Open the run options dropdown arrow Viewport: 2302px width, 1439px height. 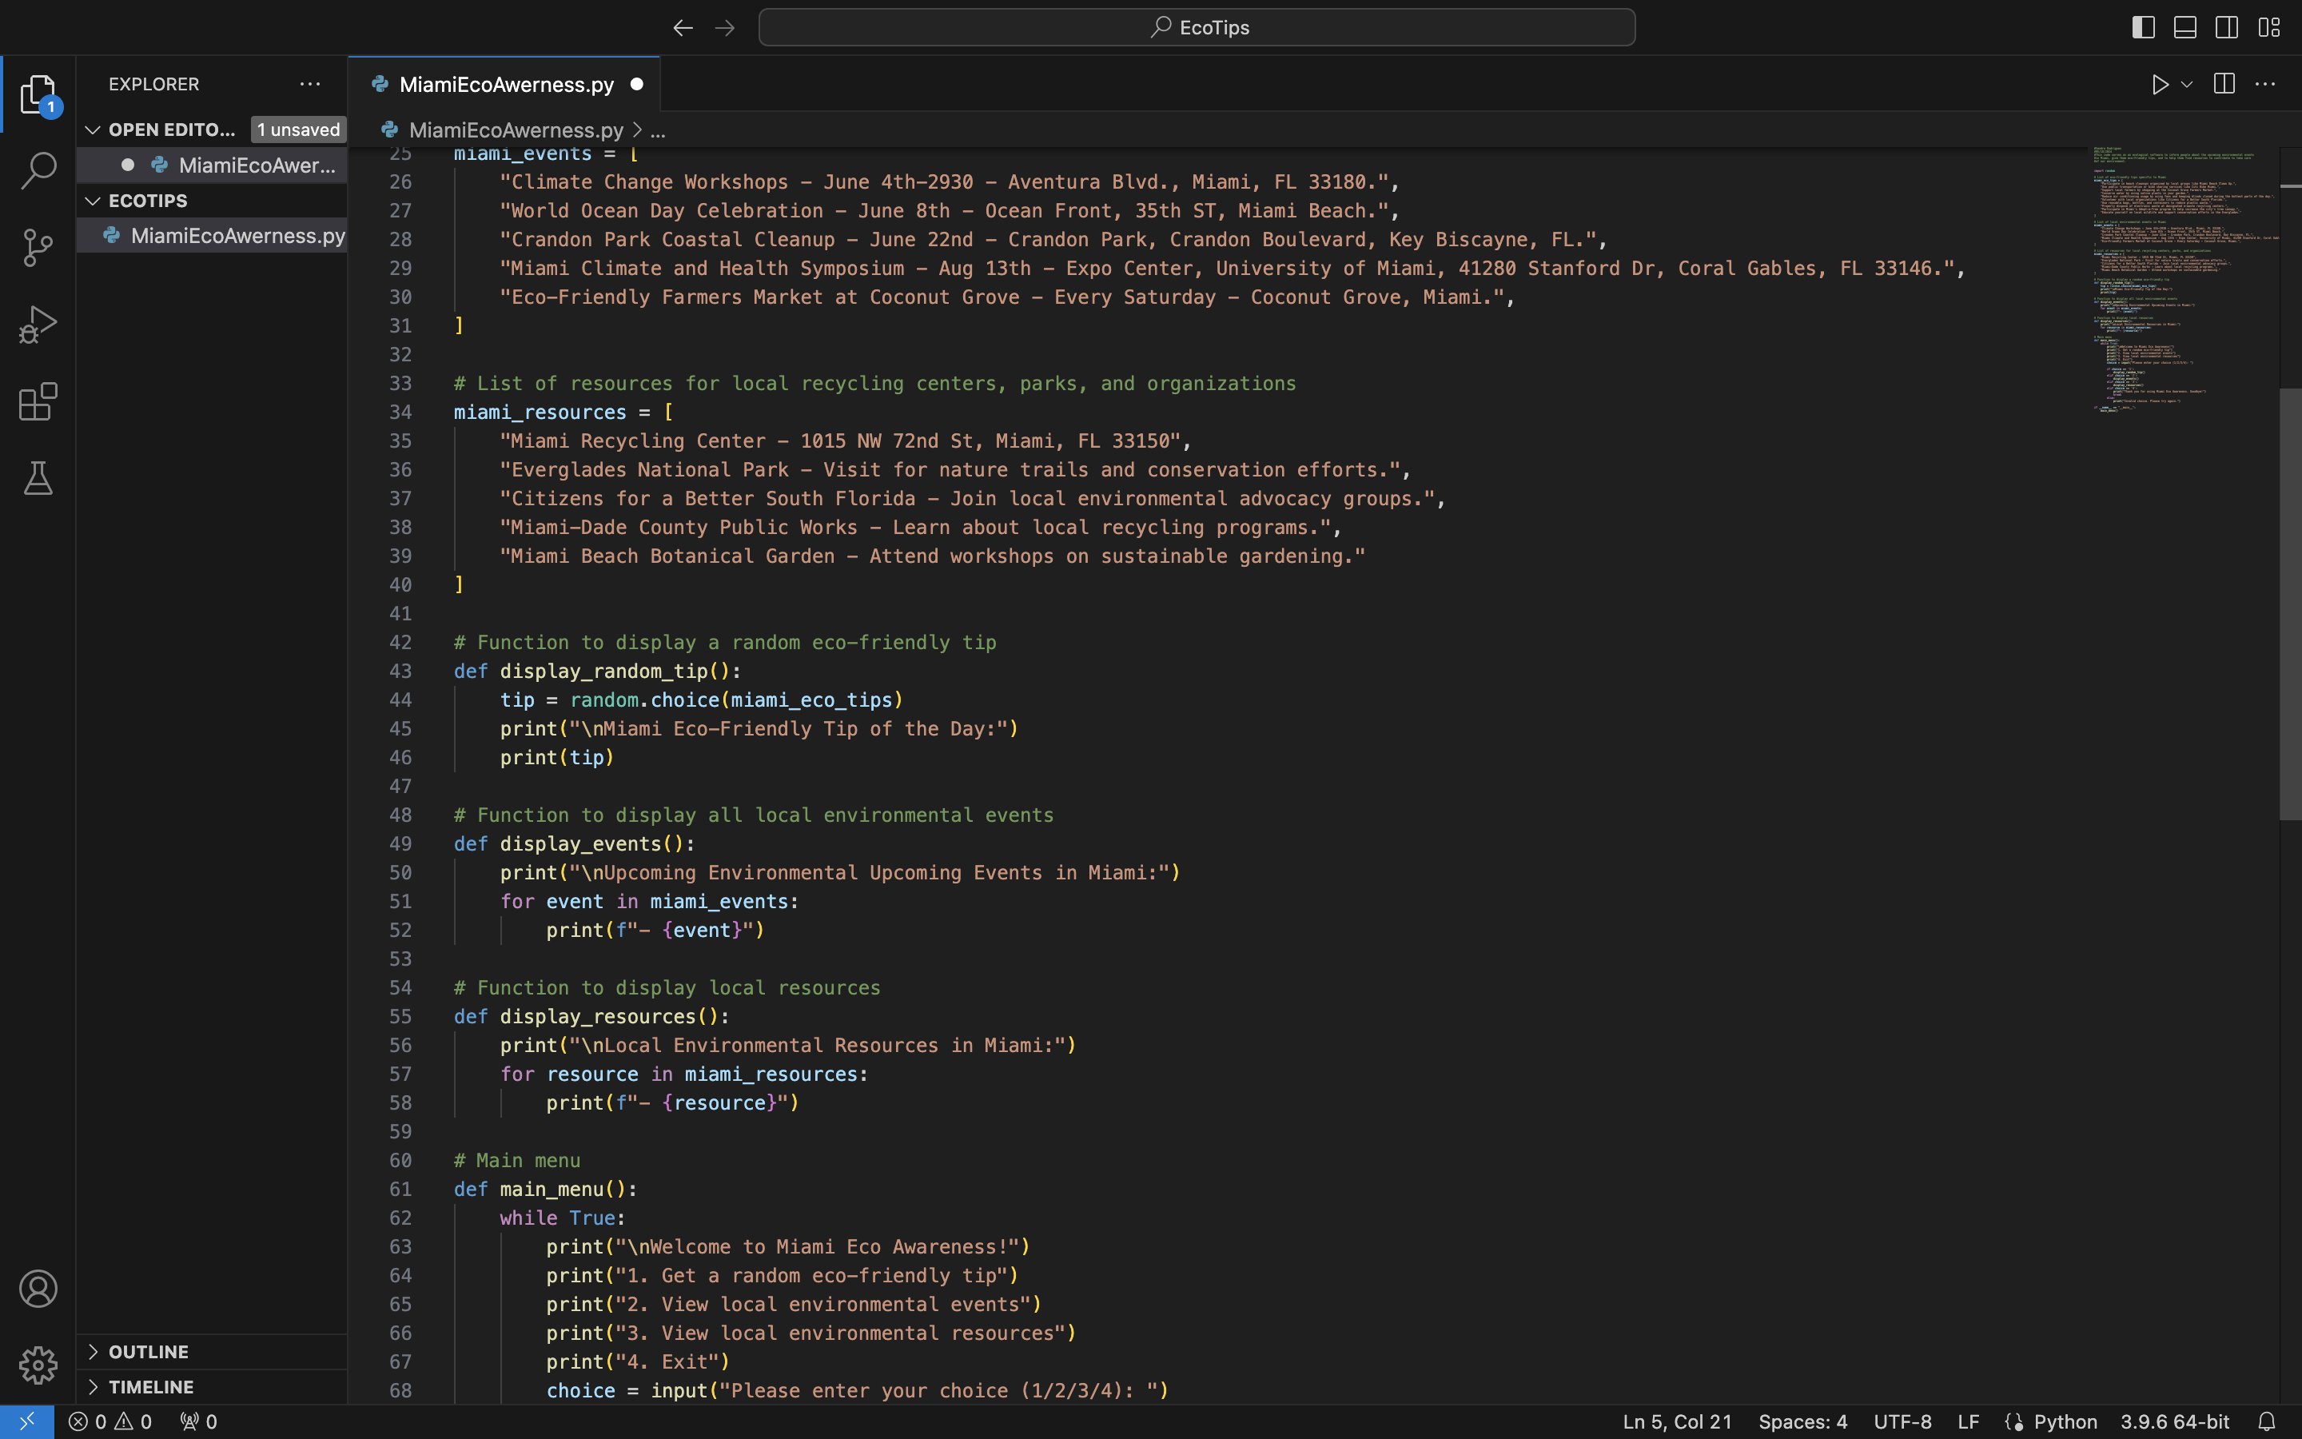click(x=2187, y=85)
